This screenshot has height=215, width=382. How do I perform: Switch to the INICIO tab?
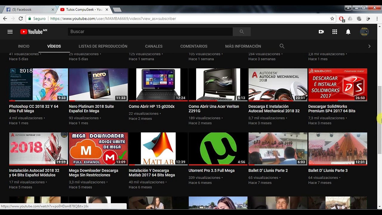24,46
